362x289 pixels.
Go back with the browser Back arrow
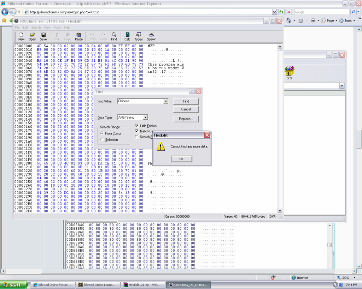(x=5, y=12)
